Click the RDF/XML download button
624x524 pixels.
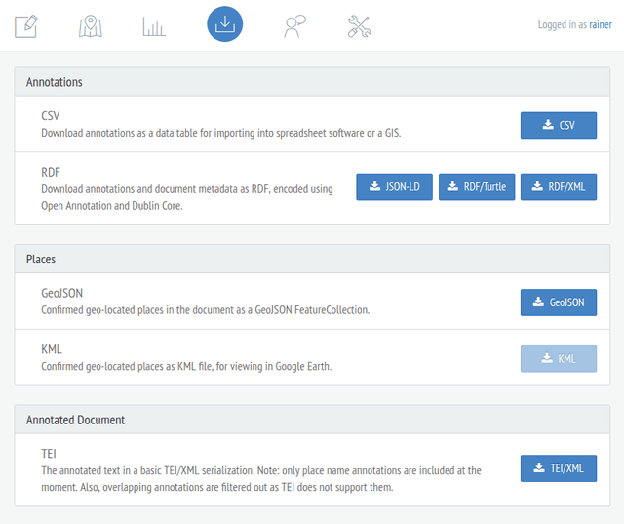click(559, 186)
